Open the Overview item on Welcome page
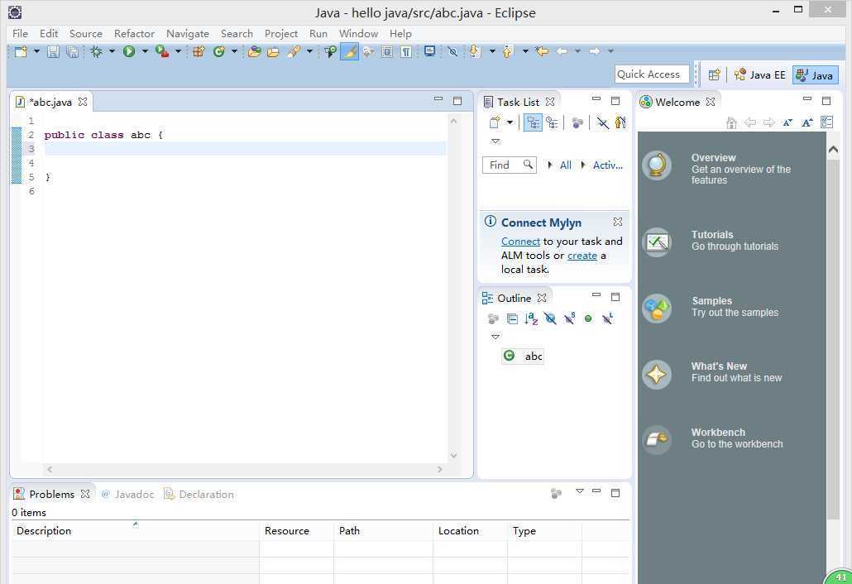The height and width of the screenshot is (584, 852). 716,169
